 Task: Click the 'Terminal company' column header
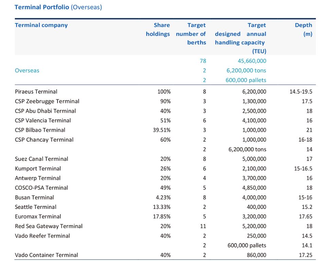[x=41, y=25]
